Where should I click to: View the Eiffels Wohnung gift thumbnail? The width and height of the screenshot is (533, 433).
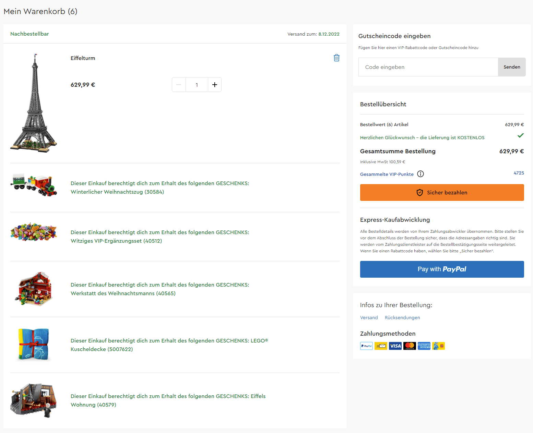tap(34, 400)
